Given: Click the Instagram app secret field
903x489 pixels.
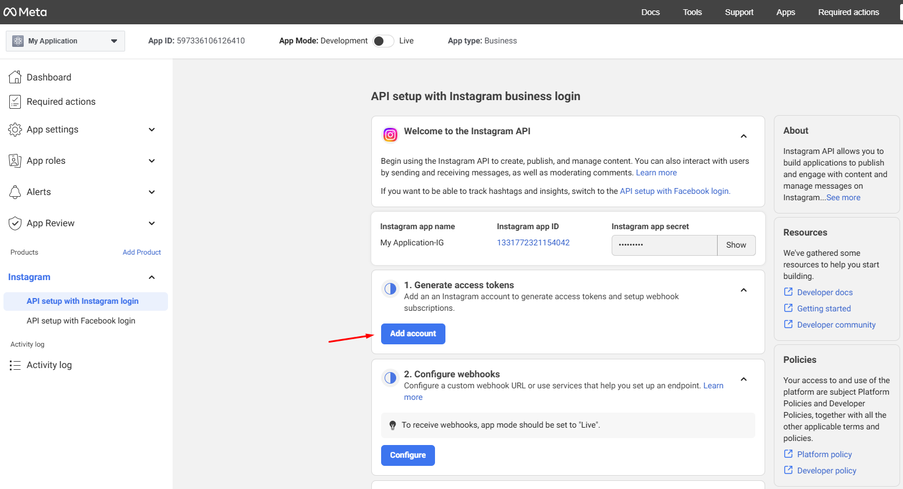Looking at the screenshot, I should point(664,245).
